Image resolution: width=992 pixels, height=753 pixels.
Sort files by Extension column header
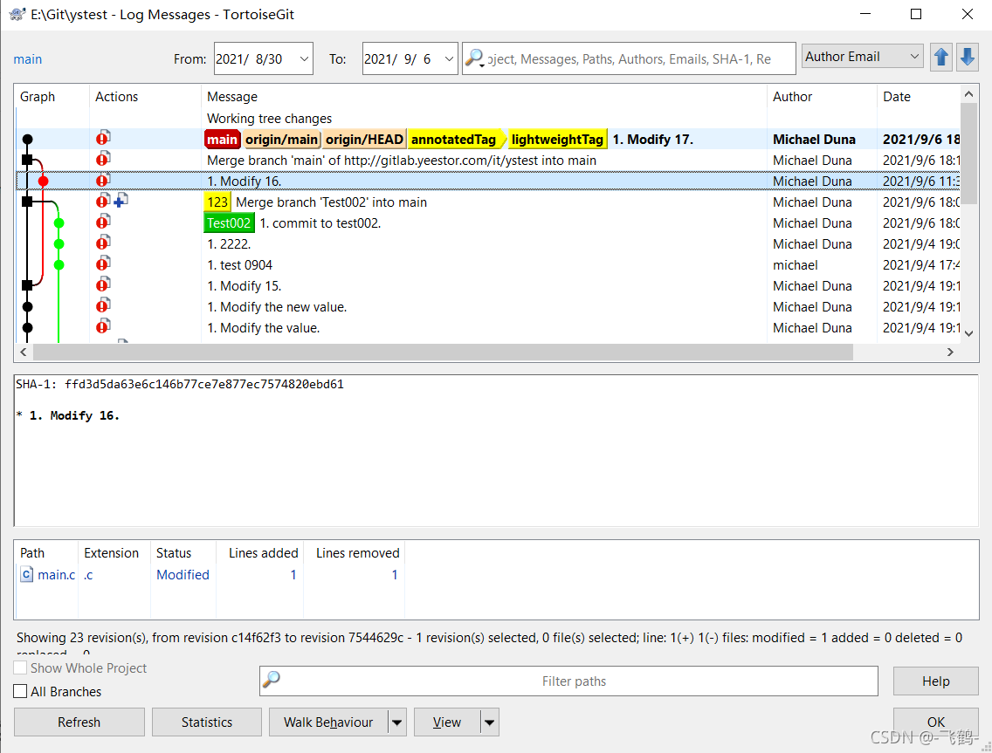[114, 553]
